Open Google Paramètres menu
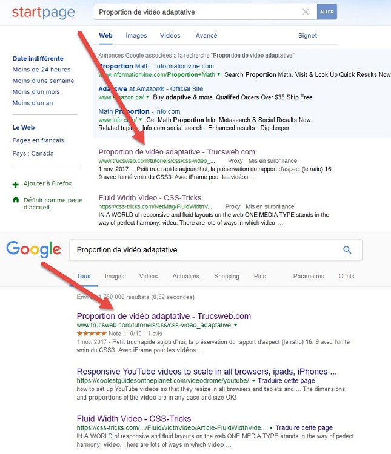This screenshot has width=391, height=454. tap(309, 276)
